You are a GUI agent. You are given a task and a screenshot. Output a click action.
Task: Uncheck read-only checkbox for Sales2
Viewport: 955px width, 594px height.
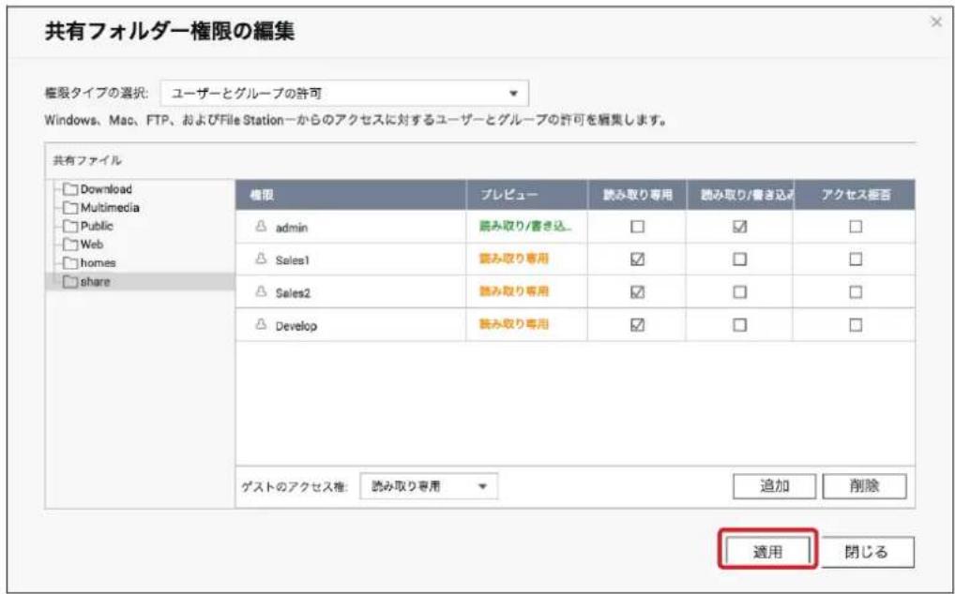coord(637,291)
